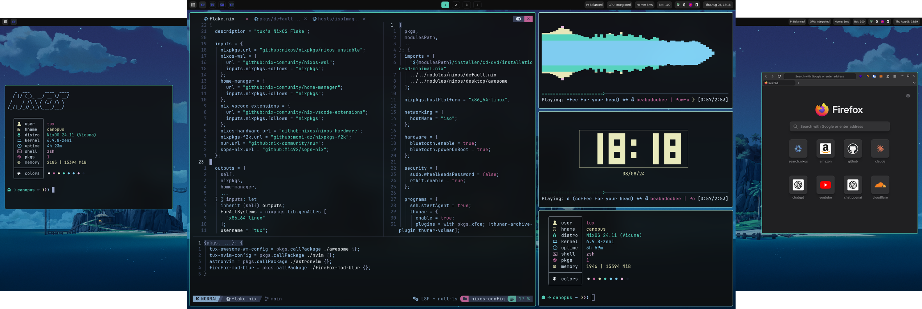This screenshot has height=309, width=922.
Task: Click the MetaMask fox extension icon
Action: (x=881, y=76)
